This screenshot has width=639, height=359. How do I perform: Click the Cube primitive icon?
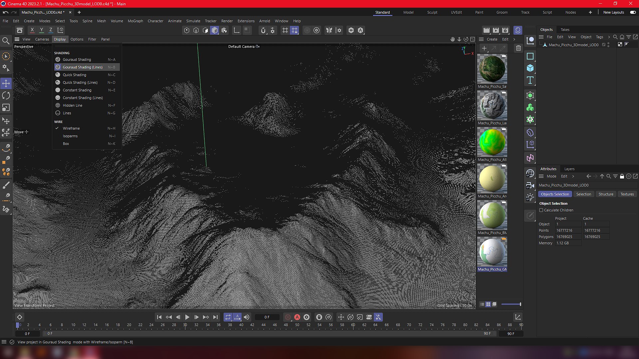point(530,68)
